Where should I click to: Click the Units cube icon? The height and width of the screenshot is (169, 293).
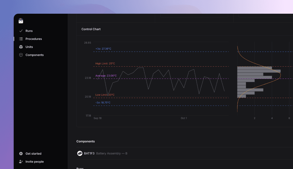(x=21, y=47)
